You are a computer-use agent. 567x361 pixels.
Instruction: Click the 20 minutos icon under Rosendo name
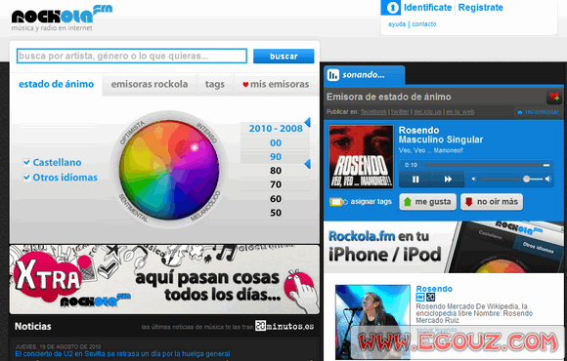[430, 298]
